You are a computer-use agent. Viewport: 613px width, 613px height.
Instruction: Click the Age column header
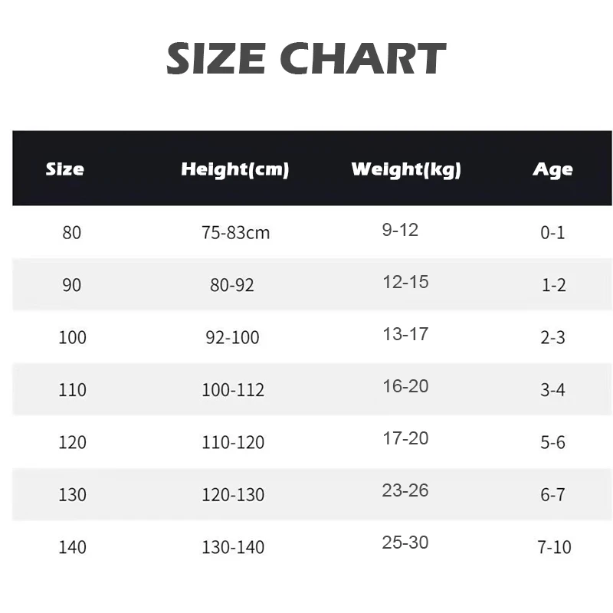tap(552, 169)
